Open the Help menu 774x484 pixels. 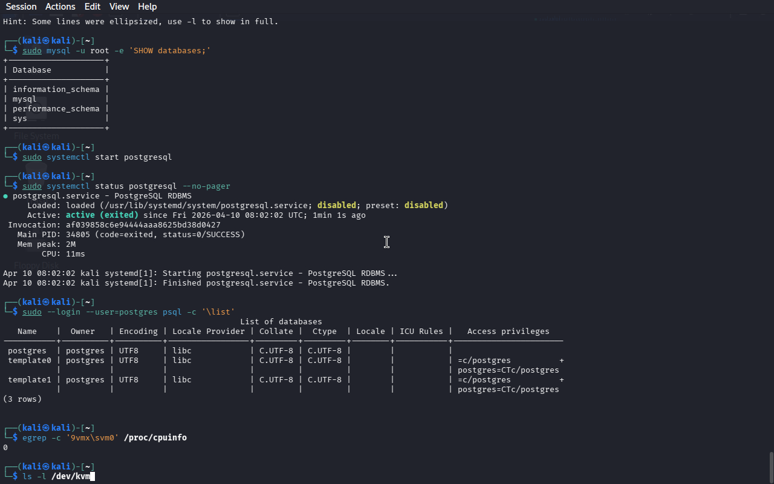click(x=147, y=7)
